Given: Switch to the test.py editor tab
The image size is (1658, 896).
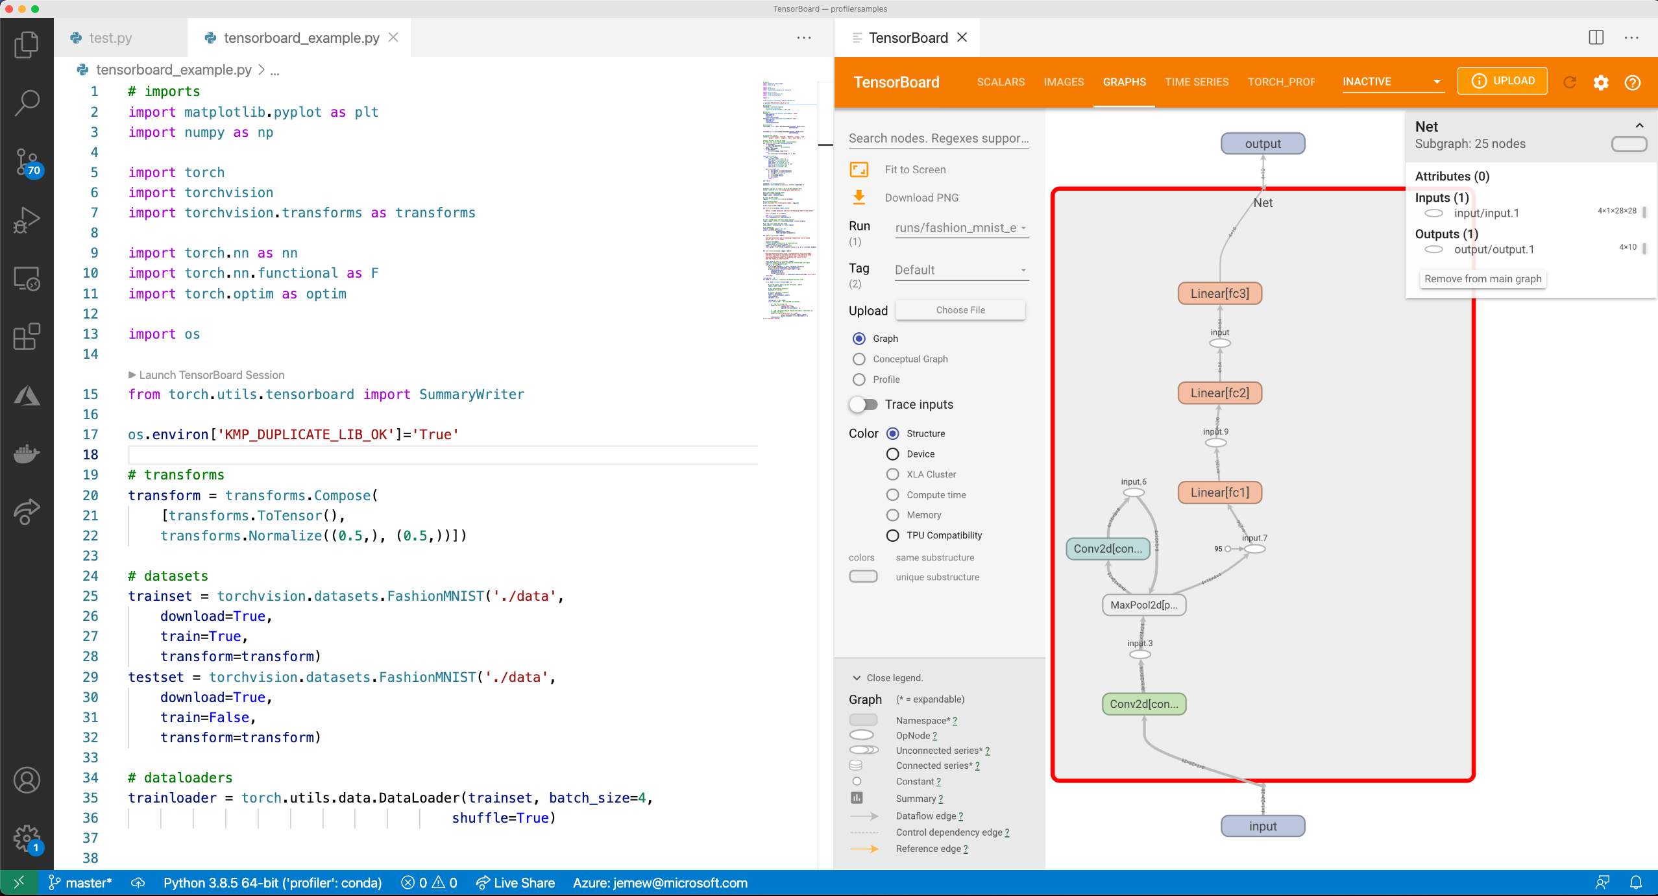Looking at the screenshot, I should [x=110, y=38].
